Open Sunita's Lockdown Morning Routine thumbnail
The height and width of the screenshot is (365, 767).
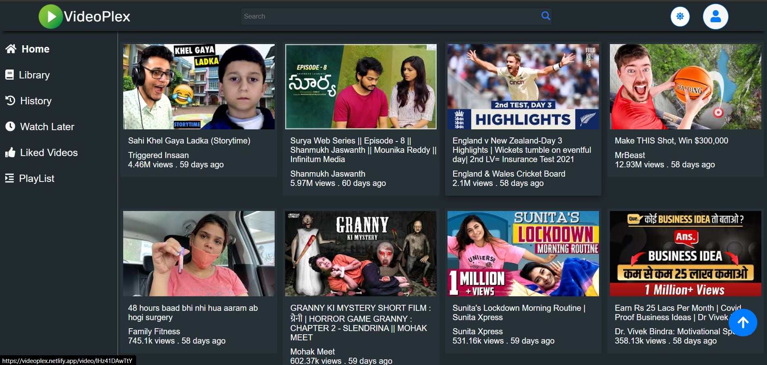pyautogui.click(x=523, y=254)
